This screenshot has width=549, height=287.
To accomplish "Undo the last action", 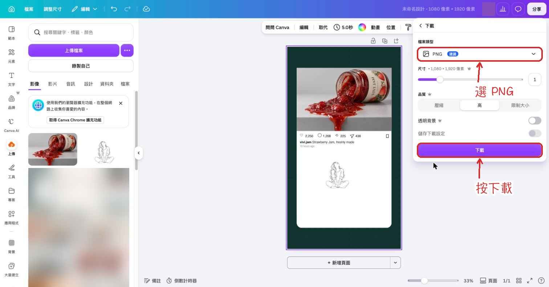I will pyautogui.click(x=114, y=9).
